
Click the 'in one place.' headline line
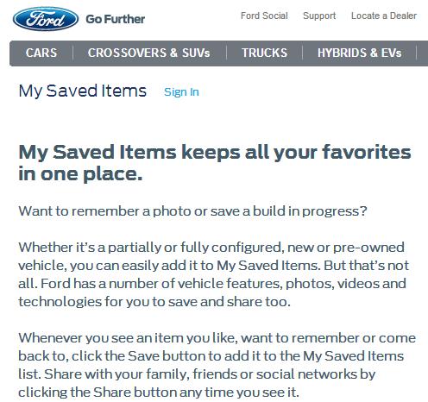pos(80,174)
